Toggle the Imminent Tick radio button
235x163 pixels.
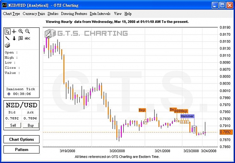[x=9, y=94]
